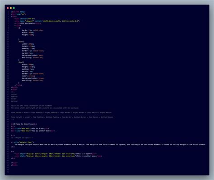Click the 'This is another span' line
The width and height of the screenshot is (214, 180).
tap(58, 156)
